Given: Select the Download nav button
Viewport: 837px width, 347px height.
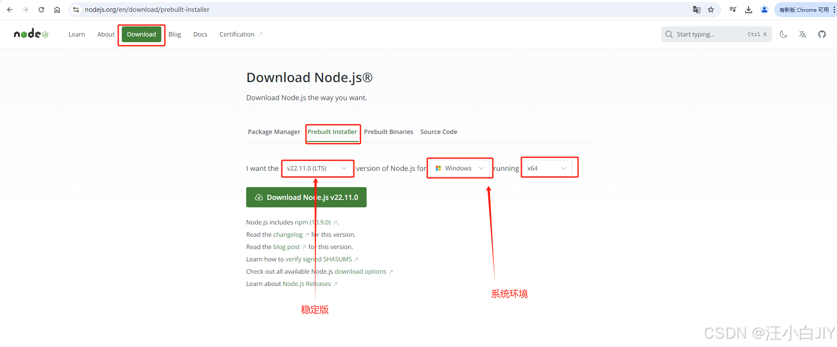Looking at the screenshot, I should pyautogui.click(x=142, y=34).
